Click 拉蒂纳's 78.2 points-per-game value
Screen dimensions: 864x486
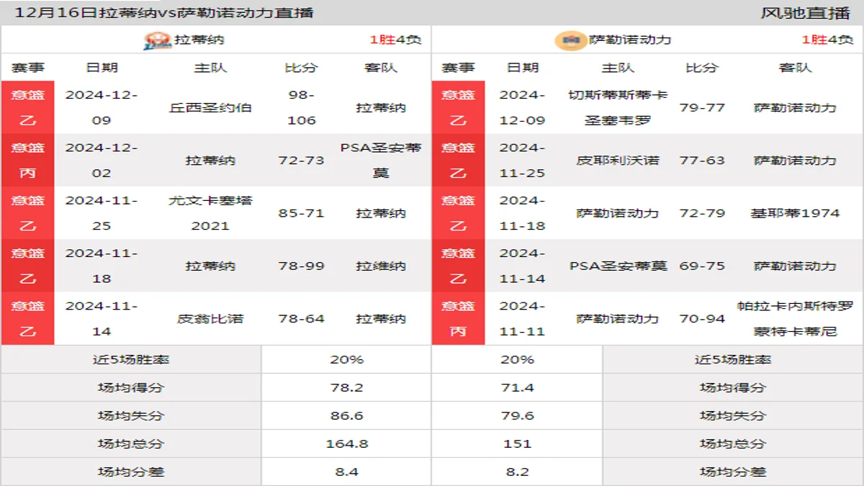(x=347, y=387)
